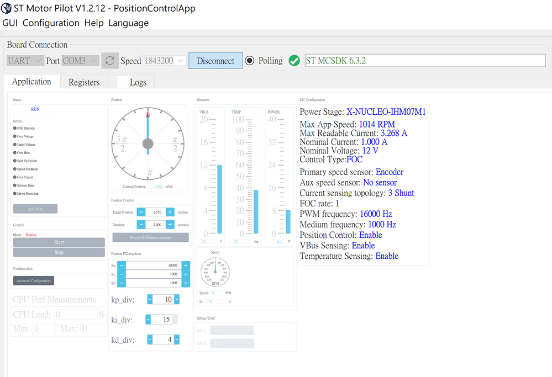Decrease the Kd value with minus button
The height and width of the screenshot is (377, 552).
click(122, 283)
